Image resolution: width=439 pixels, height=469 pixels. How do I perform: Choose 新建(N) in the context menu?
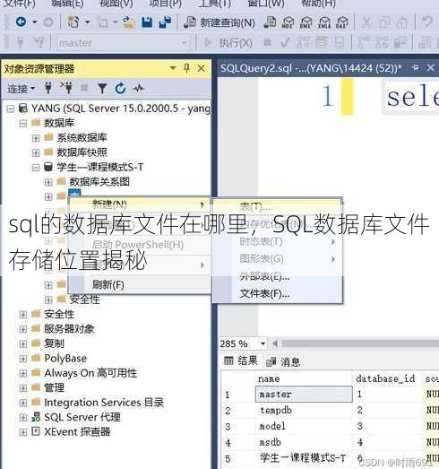point(139,204)
